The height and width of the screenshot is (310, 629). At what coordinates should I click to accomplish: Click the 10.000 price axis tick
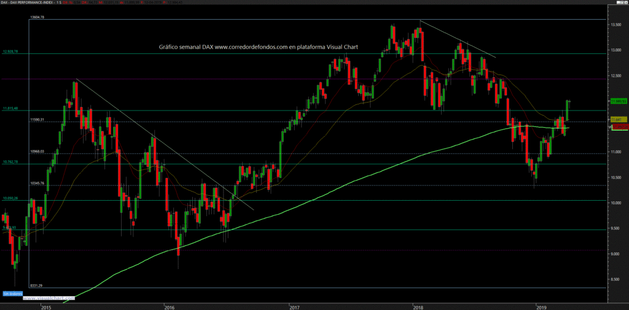[616, 203]
